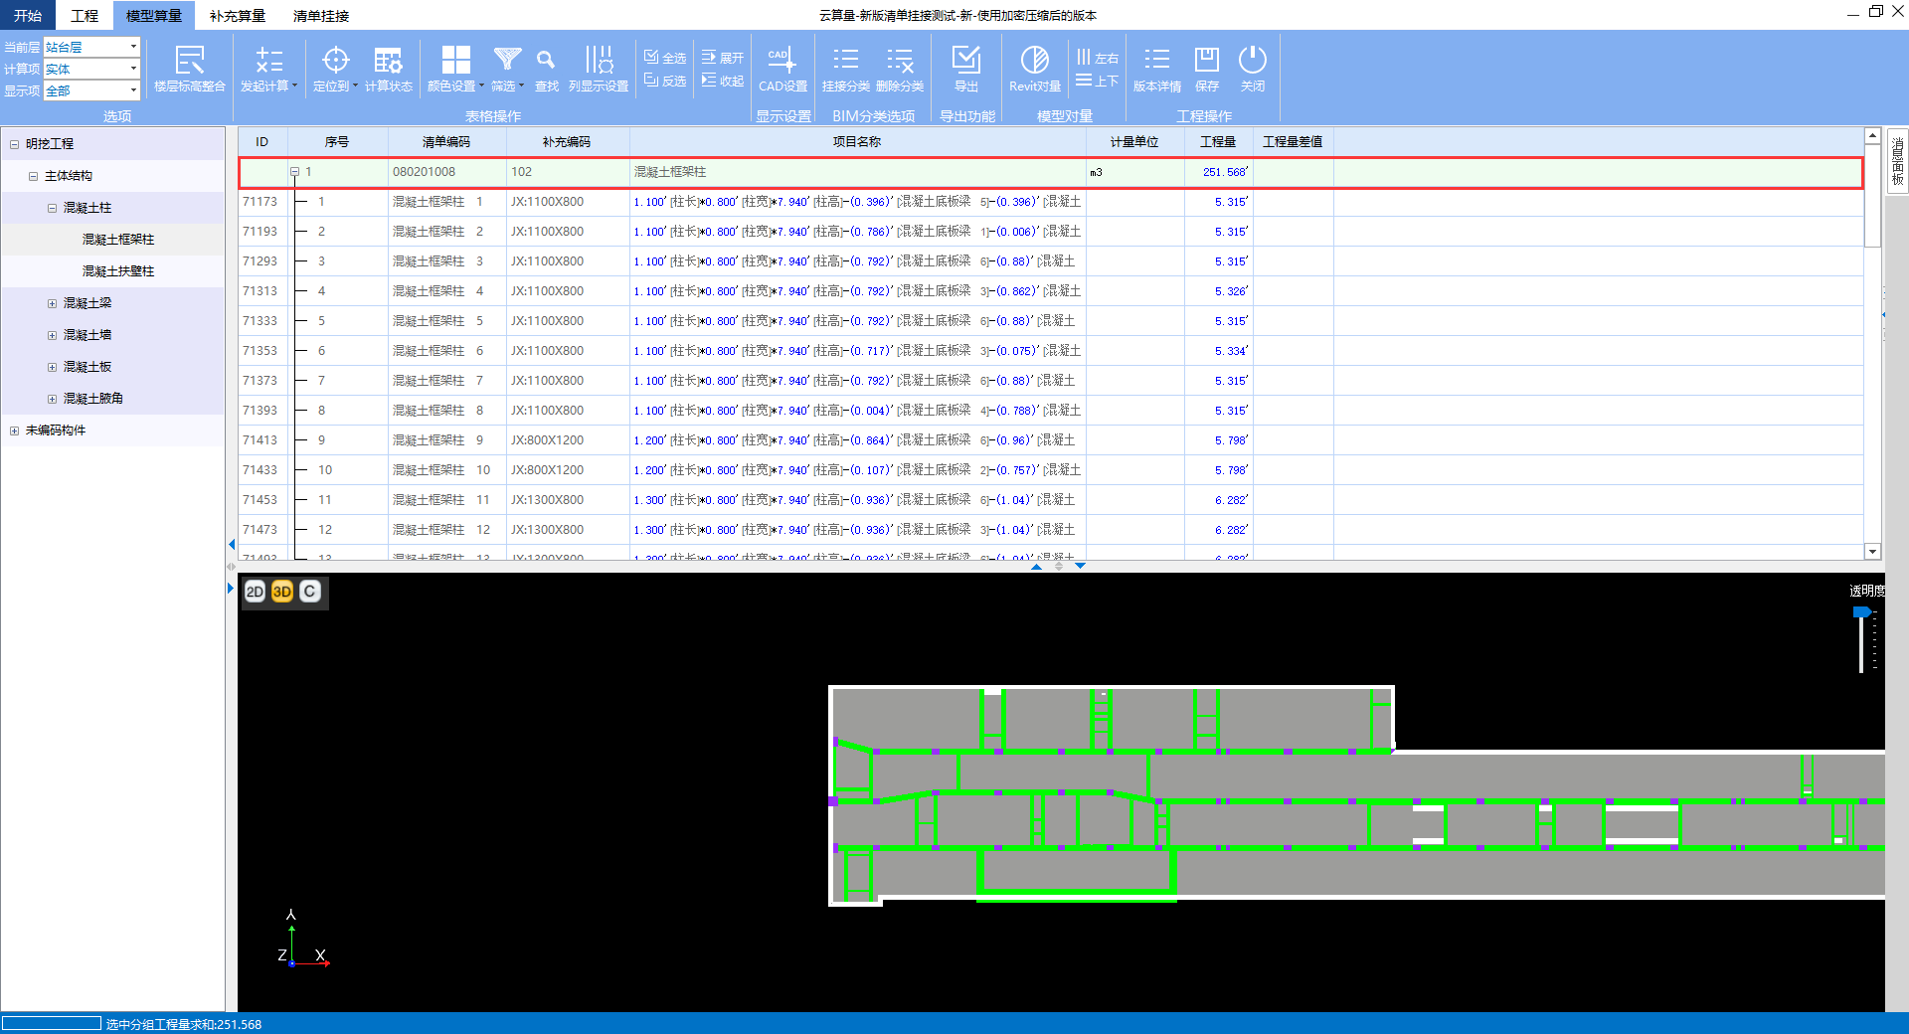Switch to 补充算量 tab
The image size is (1909, 1034).
pyautogui.click(x=238, y=15)
